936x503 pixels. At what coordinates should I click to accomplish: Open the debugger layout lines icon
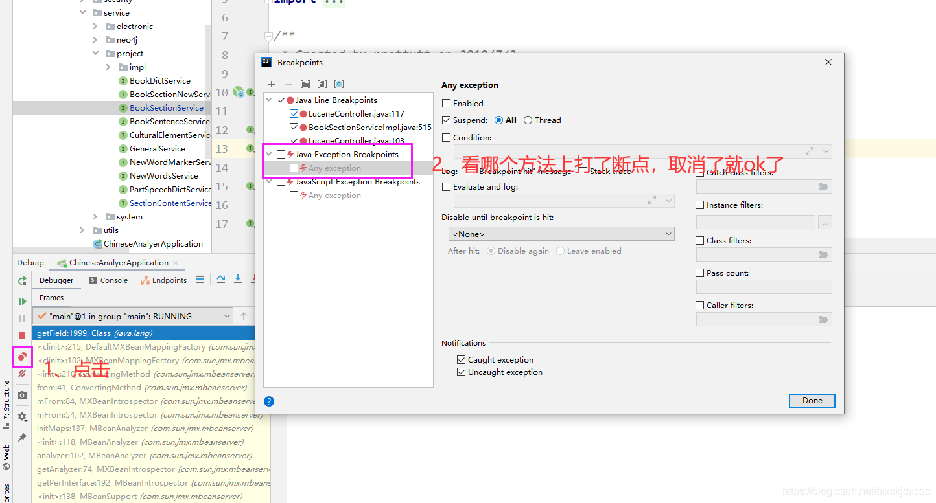click(200, 279)
